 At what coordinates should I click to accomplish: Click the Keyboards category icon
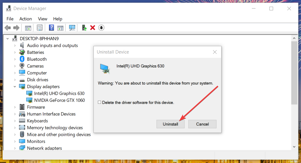[x=22, y=121]
